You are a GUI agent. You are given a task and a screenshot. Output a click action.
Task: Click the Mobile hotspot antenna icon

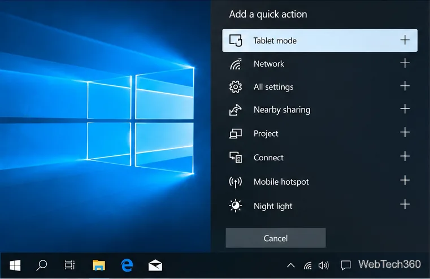pos(235,182)
